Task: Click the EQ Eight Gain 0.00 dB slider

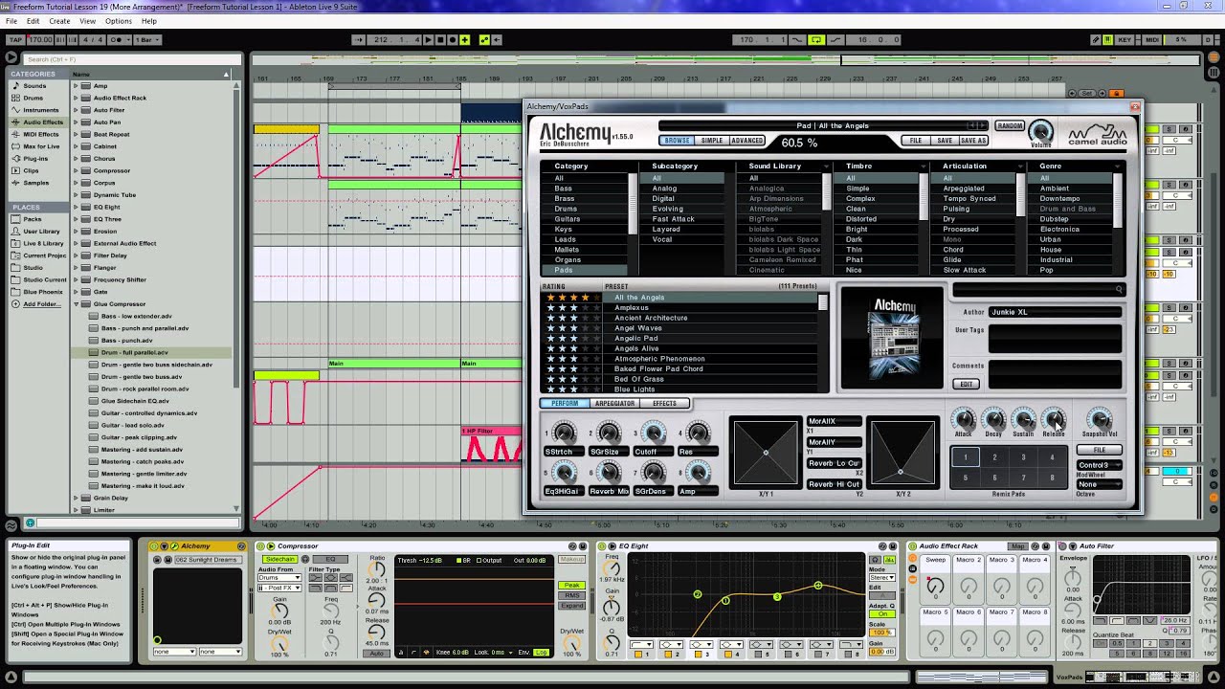Action: [x=881, y=652]
